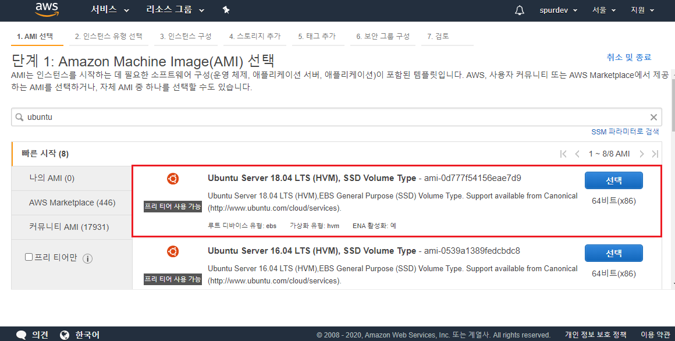Viewport: 675px width, 341px height.
Task: Open 커뮤니티 AMI (17931) category
Action: click(72, 228)
